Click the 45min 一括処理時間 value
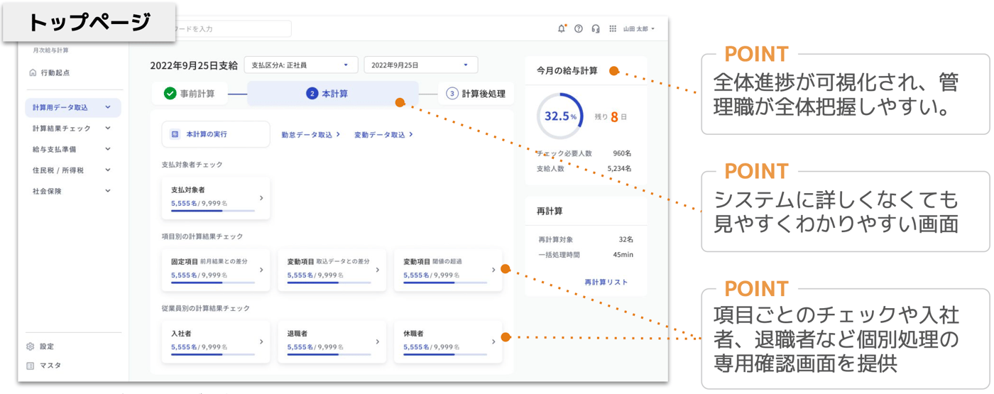Screen dimensions: 994x394 pyautogui.click(x=623, y=255)
